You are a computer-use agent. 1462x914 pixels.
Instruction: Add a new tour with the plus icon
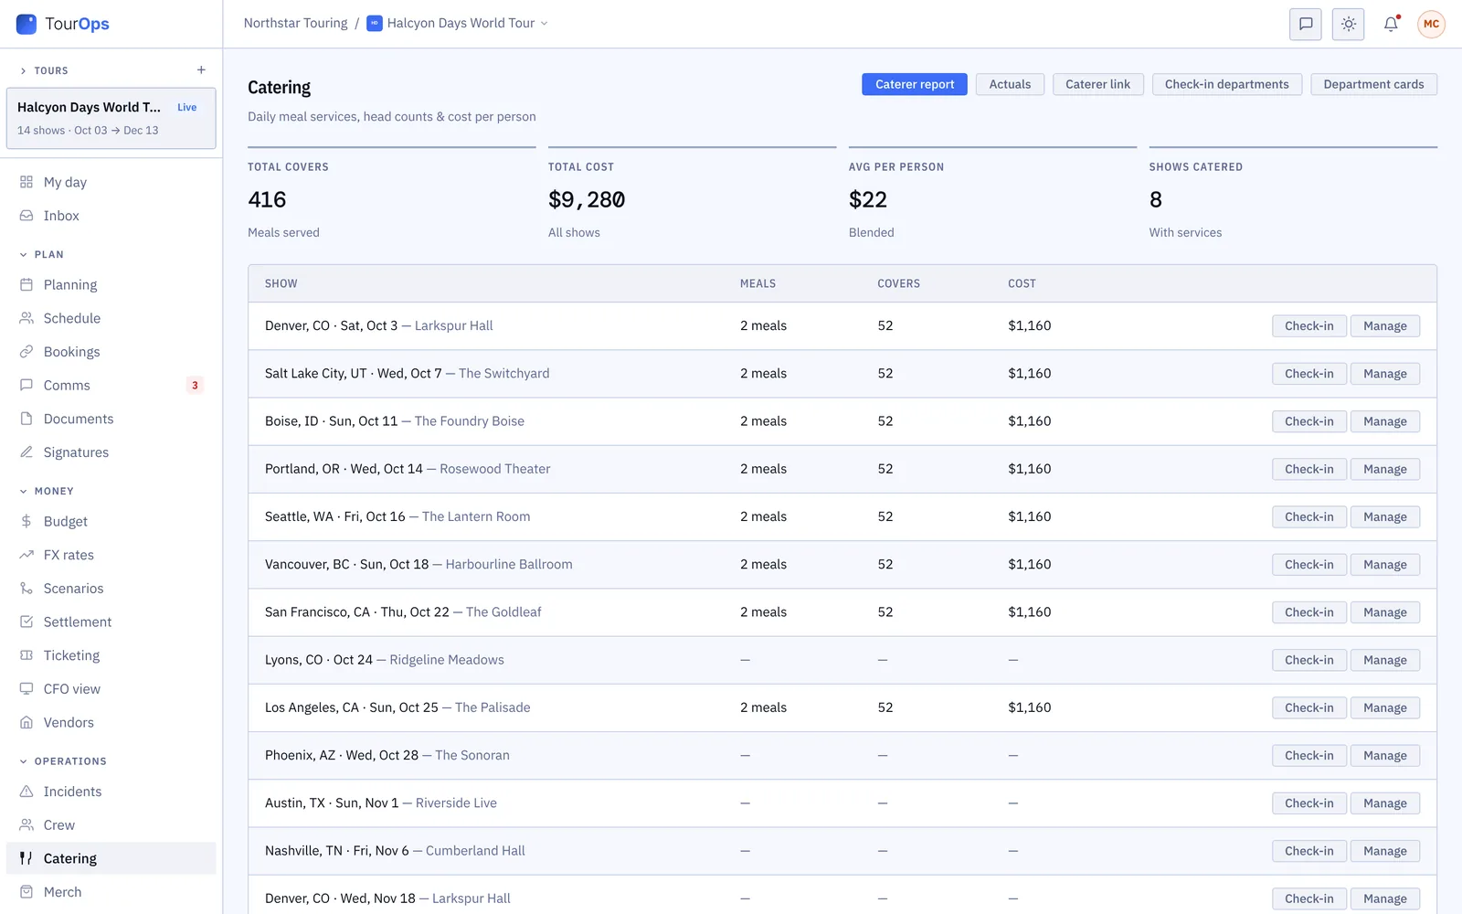pyautogui.click(x=201, y=70)
